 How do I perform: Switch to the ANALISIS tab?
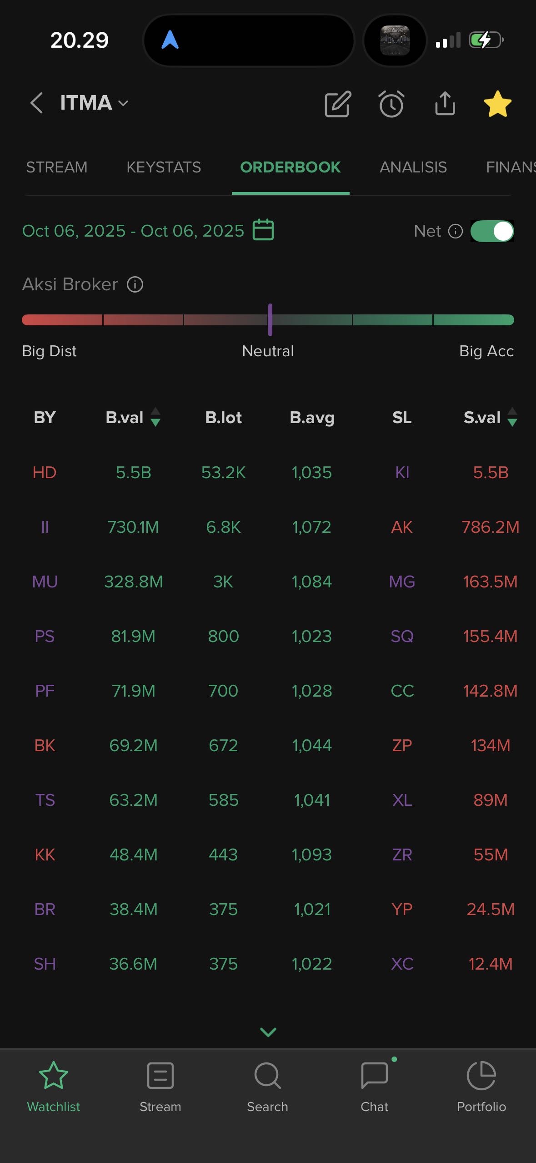tap(413, 167)
